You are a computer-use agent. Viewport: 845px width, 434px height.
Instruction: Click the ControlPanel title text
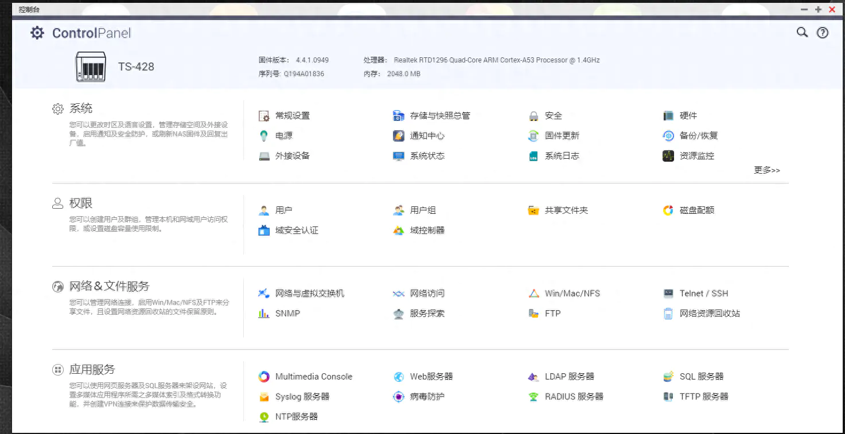click(x=92, y=33)
